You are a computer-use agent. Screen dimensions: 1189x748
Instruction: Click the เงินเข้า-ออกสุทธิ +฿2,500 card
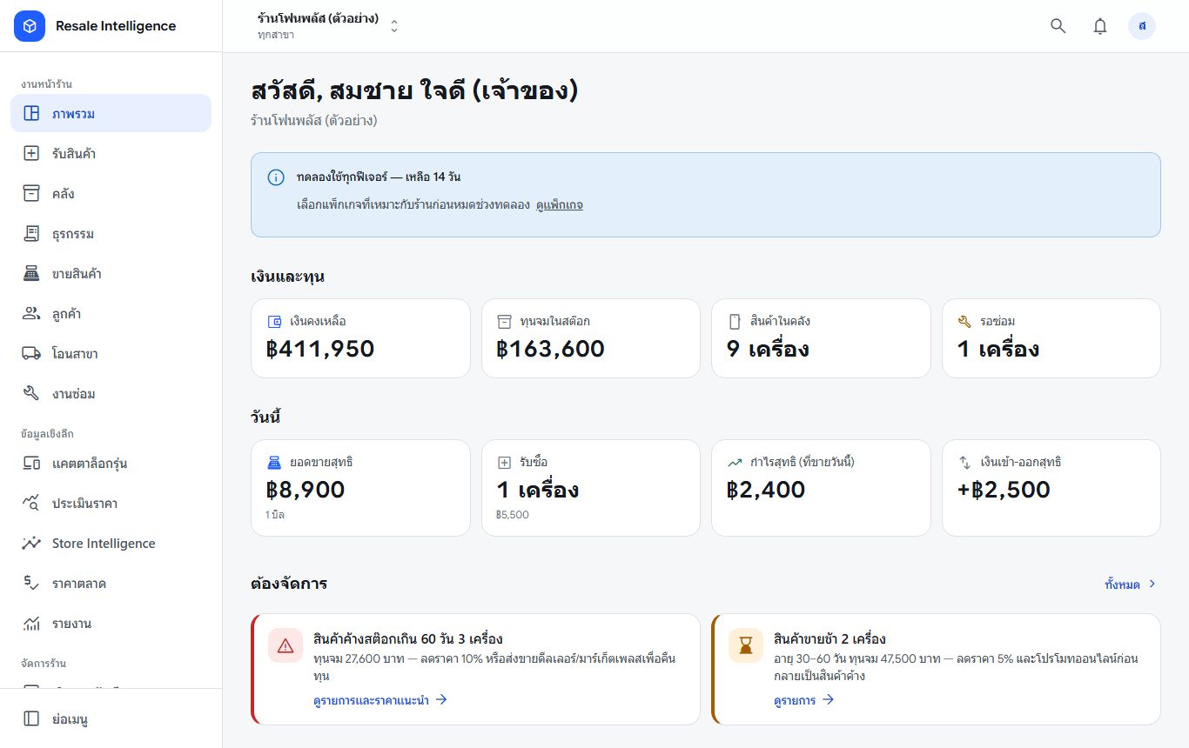1051,488
